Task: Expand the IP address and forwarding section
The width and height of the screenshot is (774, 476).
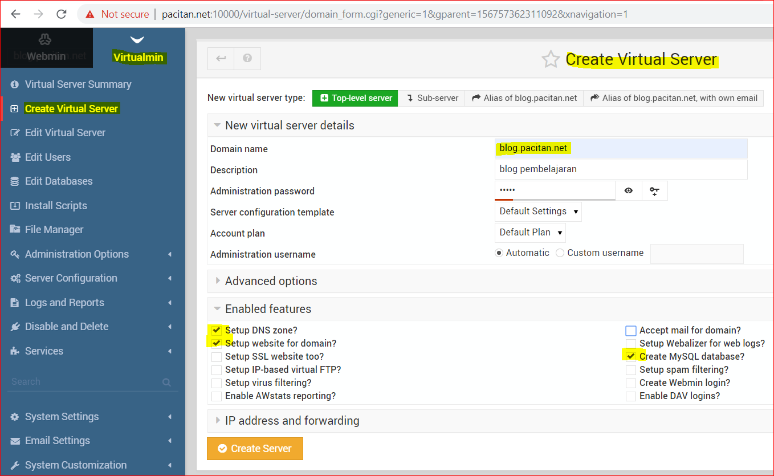Action: [292, 421]
